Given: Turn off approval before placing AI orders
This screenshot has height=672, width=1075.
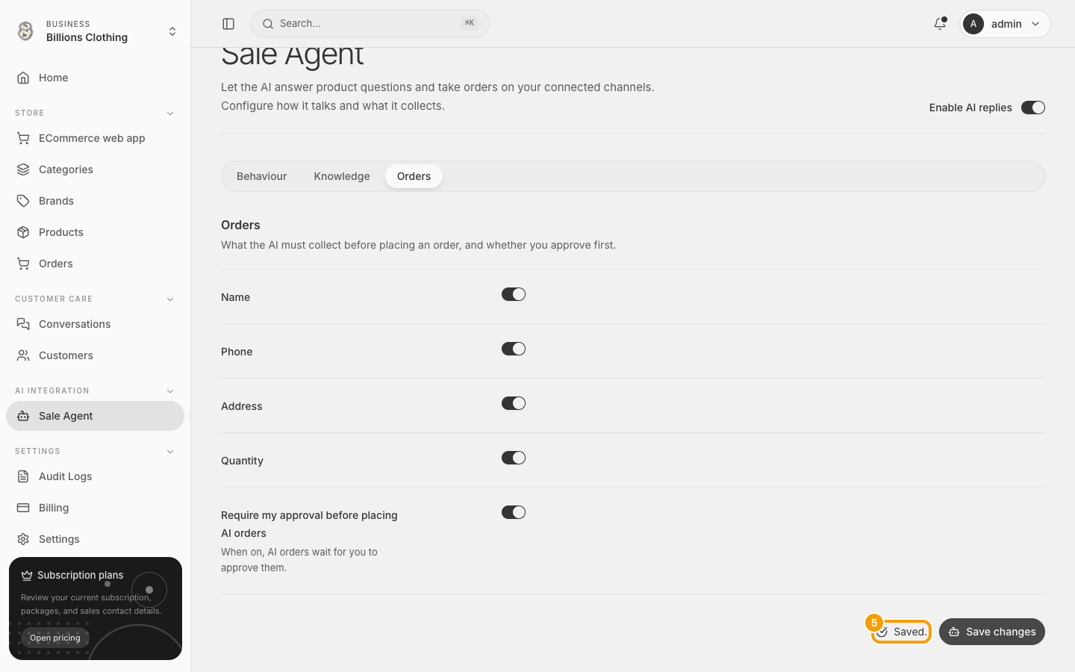Looking at the screenshot, I should tap(514, 512).
